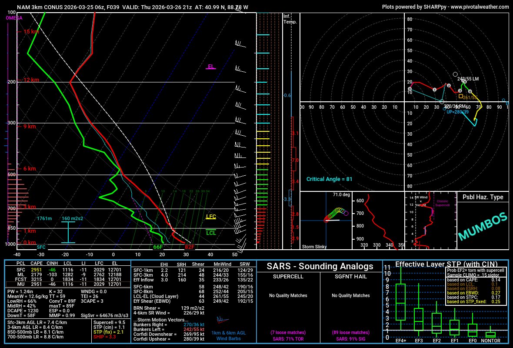The image size is (513, 348).
Task: Click the 82F surface temperature label
Action: tap(190, 247)
